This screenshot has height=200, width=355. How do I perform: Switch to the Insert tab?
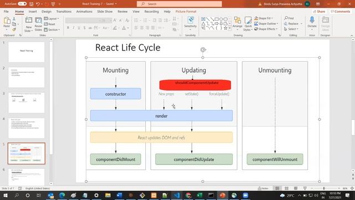pyautogui.click(x=33, y=11)
